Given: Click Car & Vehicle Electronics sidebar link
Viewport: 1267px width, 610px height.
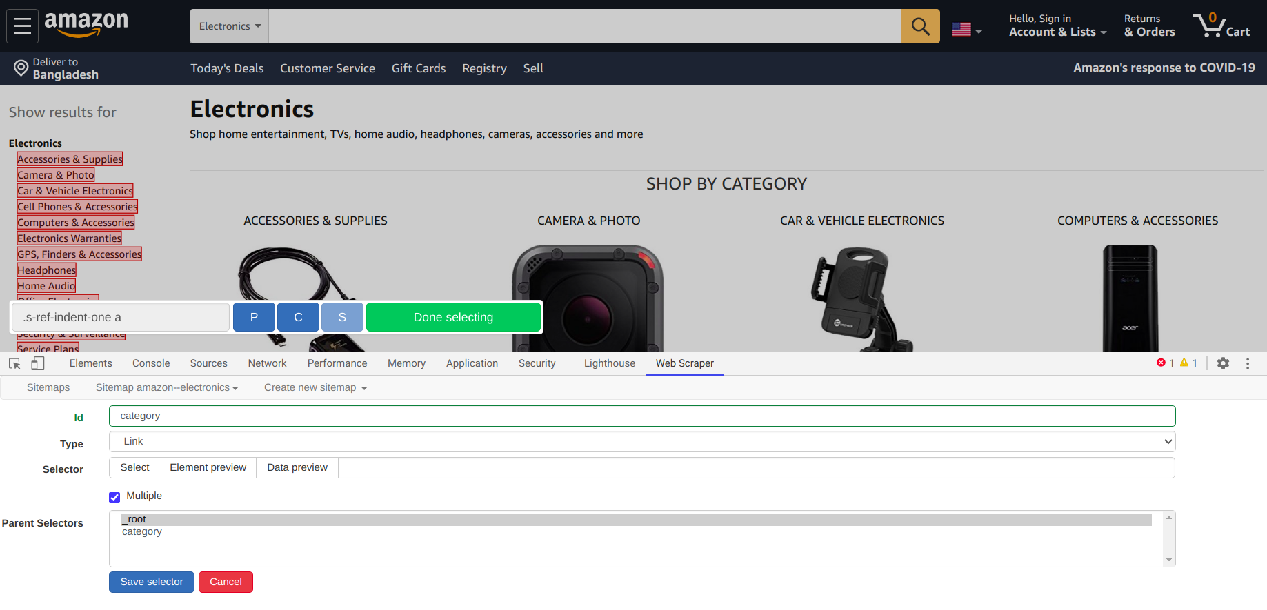Looking at the screenshot, I should [75, 191].
